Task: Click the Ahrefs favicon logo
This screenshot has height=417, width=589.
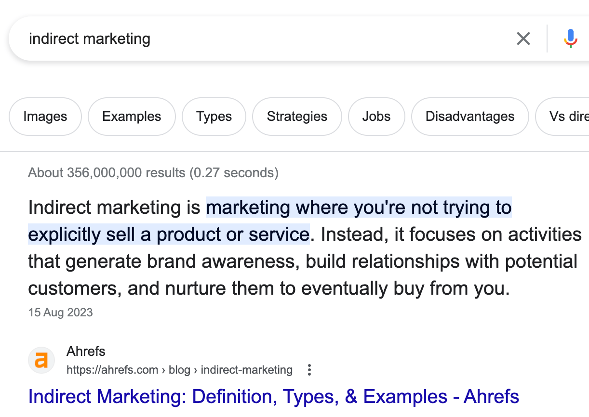Action: [x=41, y=360]
